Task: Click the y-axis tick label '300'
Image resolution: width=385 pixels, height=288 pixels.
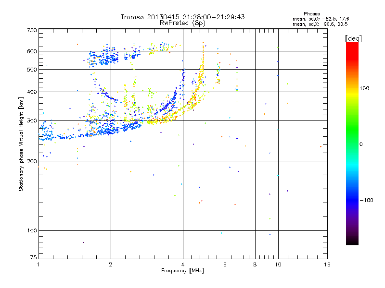Action: point(32,121)
